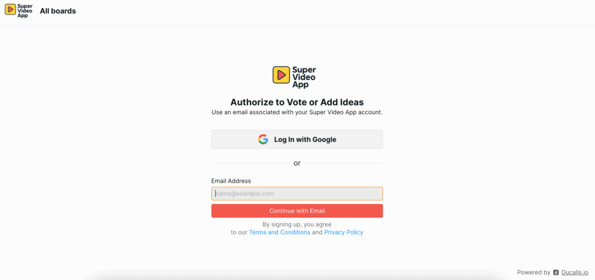Open the Terms and Conditions link
595x280 pixels.
click(279, 232)
